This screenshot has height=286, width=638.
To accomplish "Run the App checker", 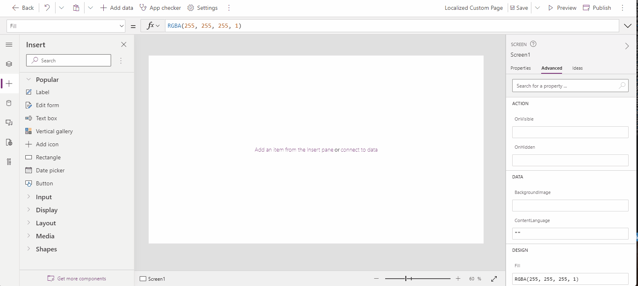I will [160, 8].
